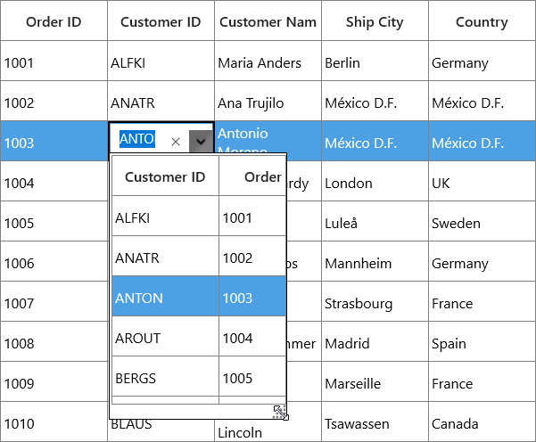Click Germany country in row 1006
The width and height of the screenshot is (536, 442).
482,263
